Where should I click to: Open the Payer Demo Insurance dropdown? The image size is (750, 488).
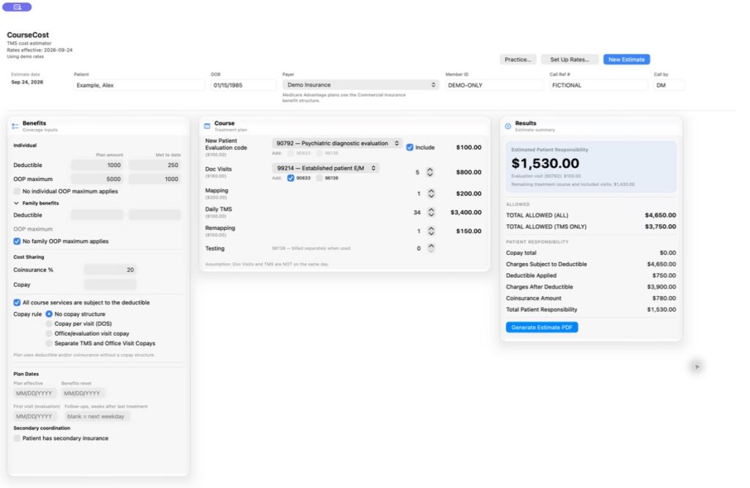360,85
